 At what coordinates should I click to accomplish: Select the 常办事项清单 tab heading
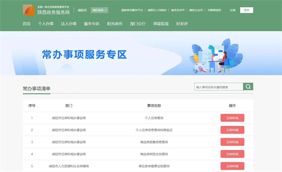[x=37, y=89]
